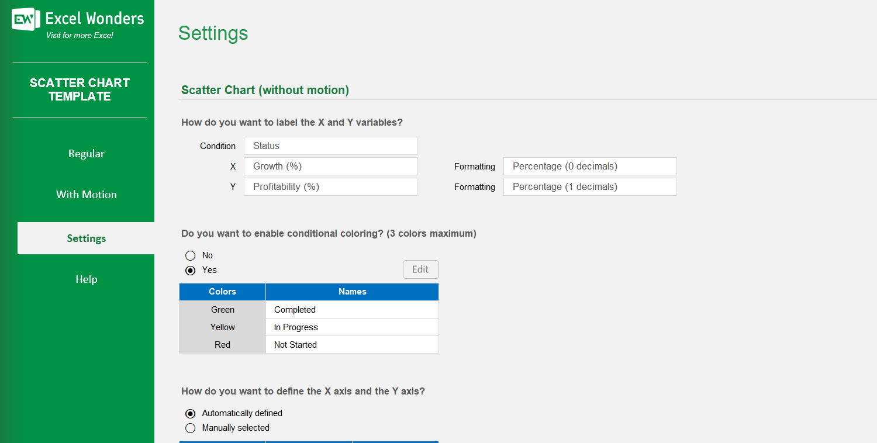Select Percentage (0 decimals) formatting field
Image resolution: width=877 pixels, height=443 pixels.
pos(589,166)
